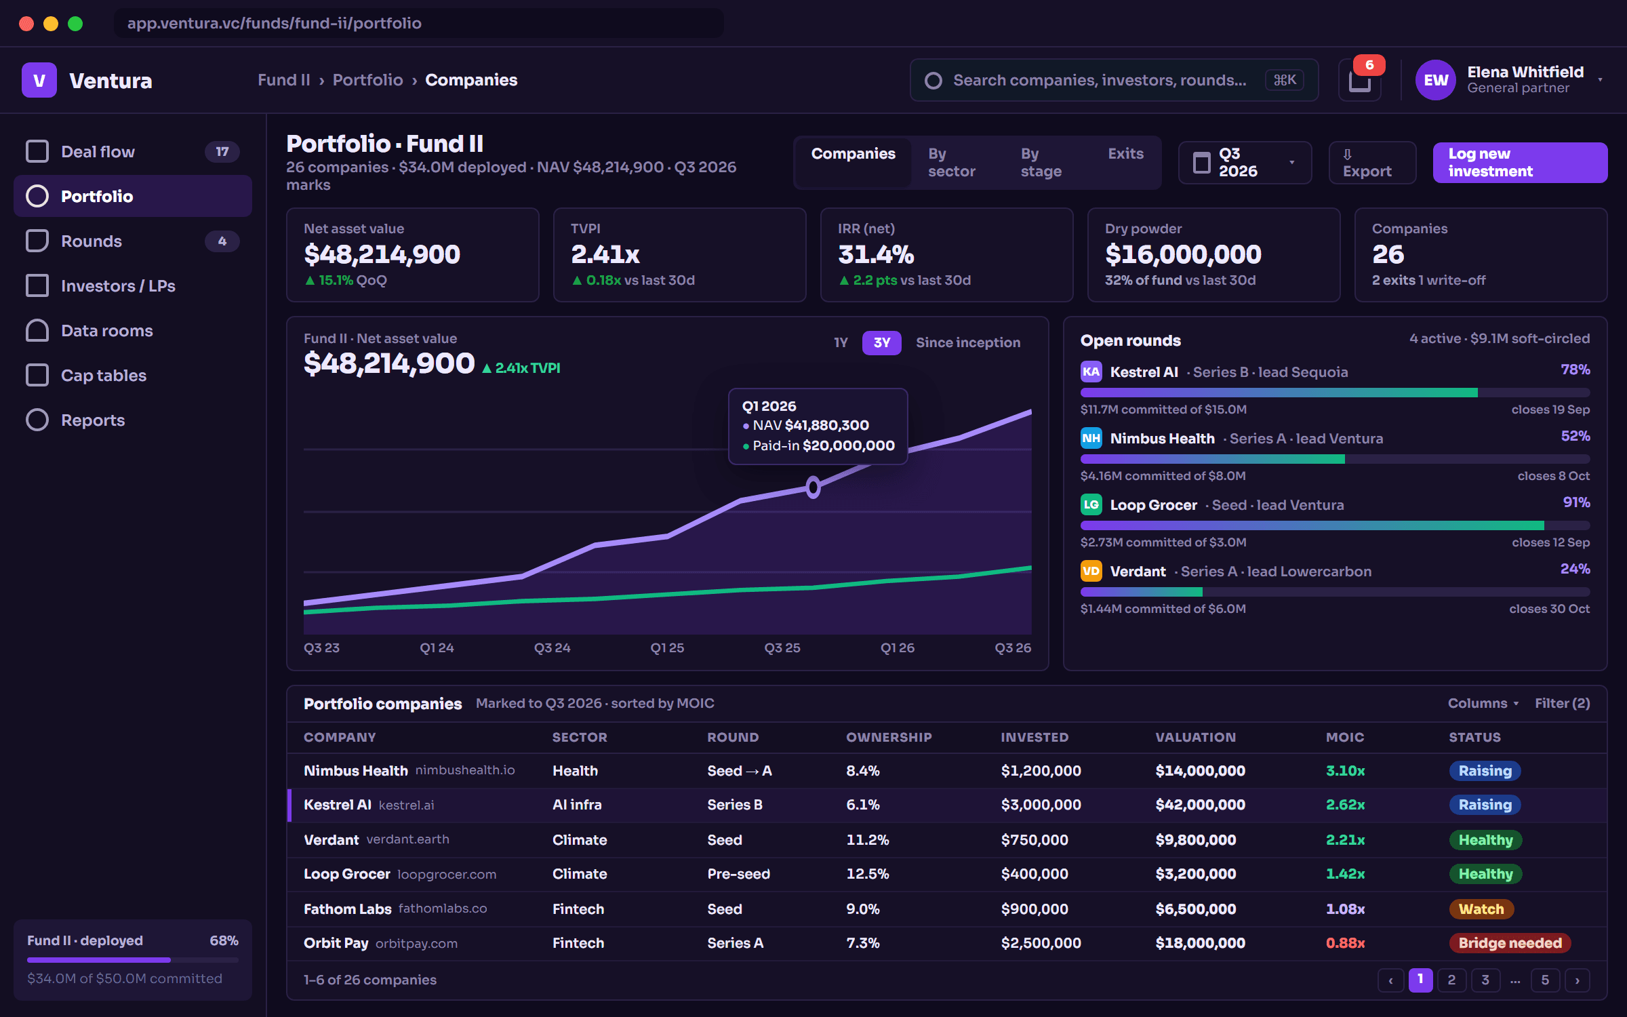Viewport: 1627px width, 1017px height.
Task: Click the Export button
Action: point(1372,163)
